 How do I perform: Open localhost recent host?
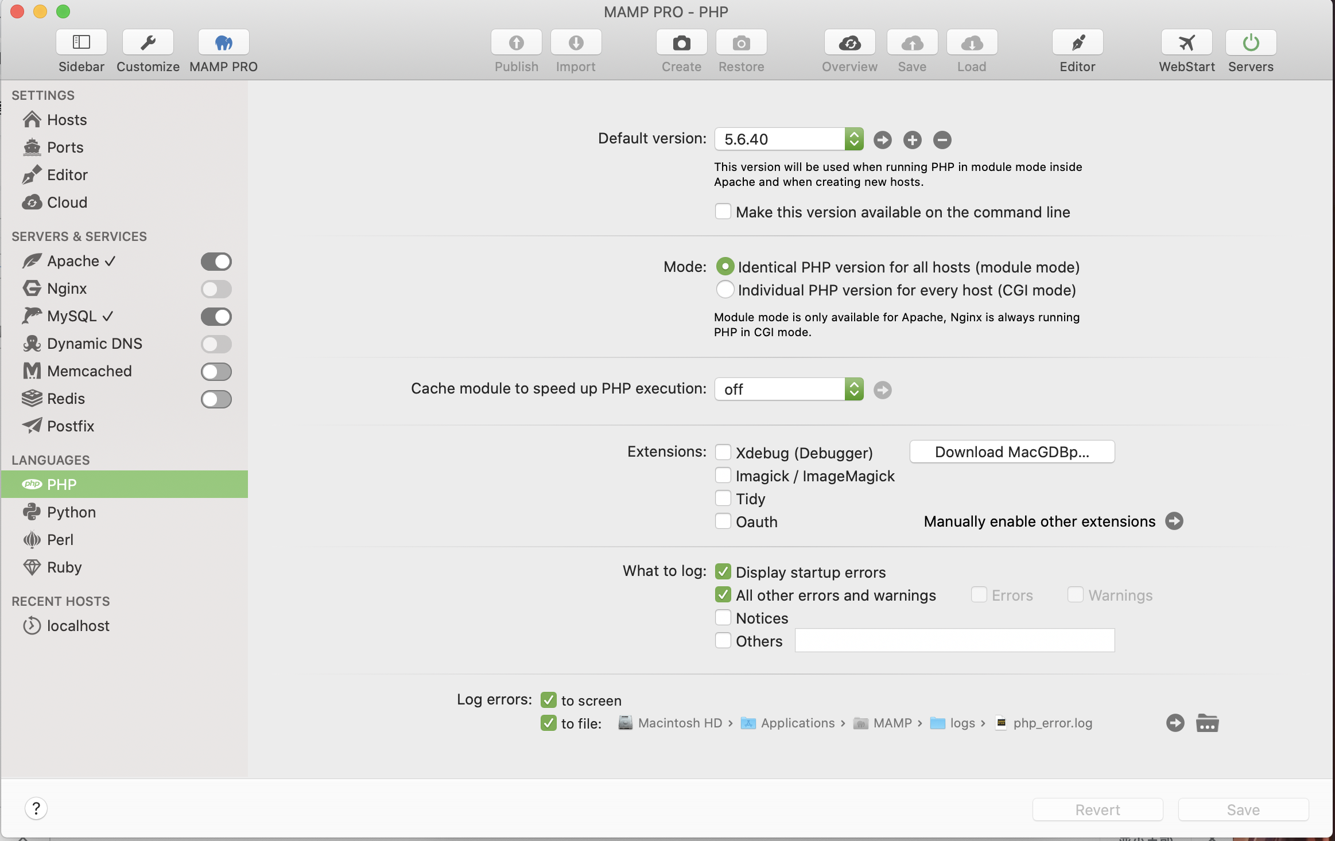(124, 626)
